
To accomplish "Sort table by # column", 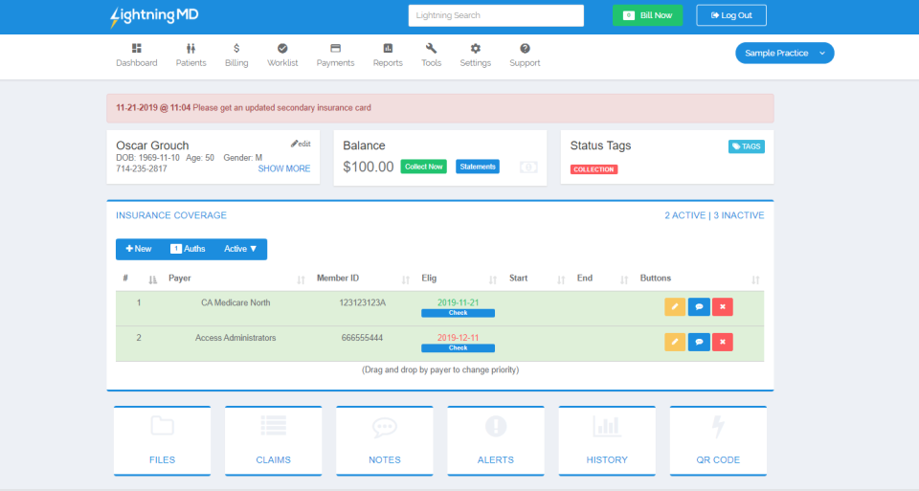I will pos(153,280).
